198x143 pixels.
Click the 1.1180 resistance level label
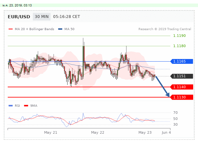click(179, 46)
